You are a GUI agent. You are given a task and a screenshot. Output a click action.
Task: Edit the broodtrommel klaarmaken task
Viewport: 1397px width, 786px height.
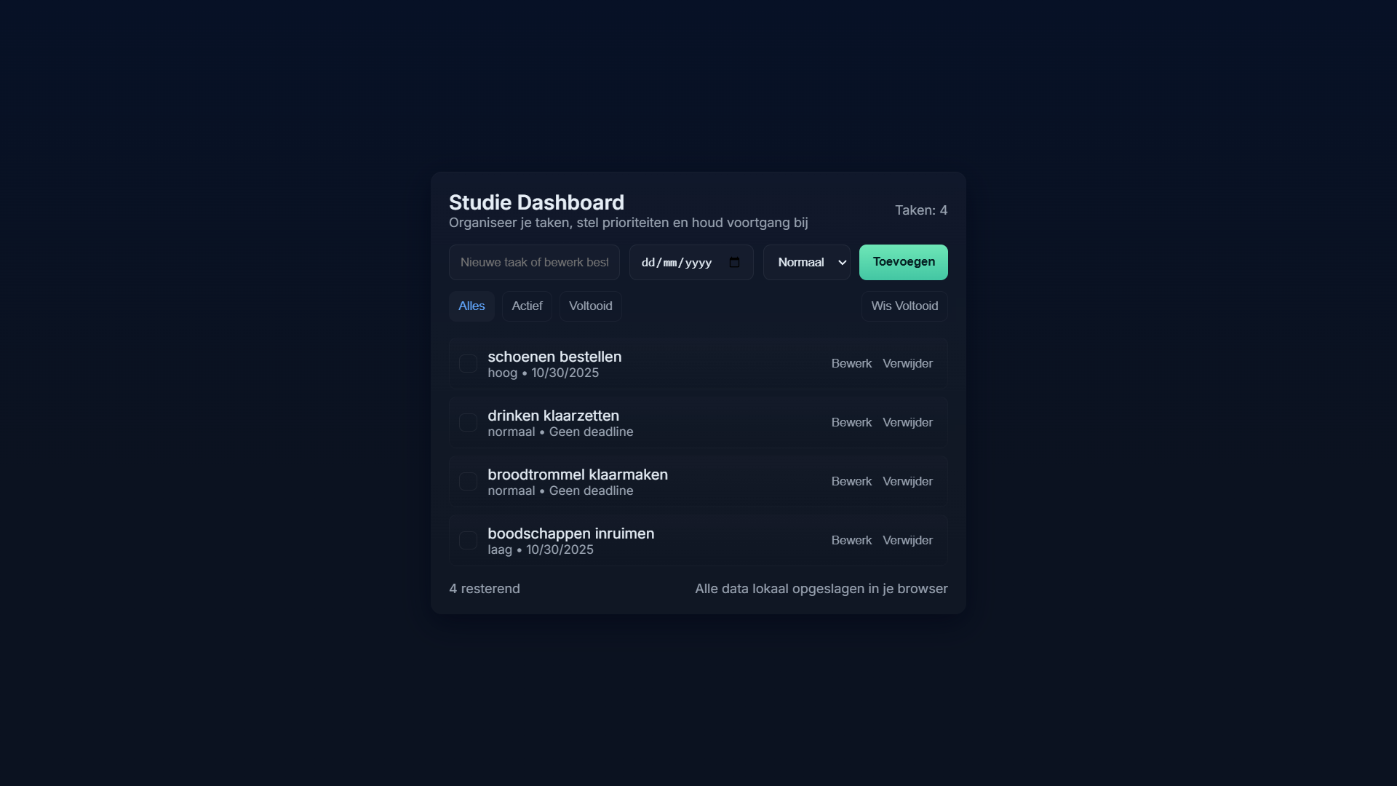click(x=851, y=482)
